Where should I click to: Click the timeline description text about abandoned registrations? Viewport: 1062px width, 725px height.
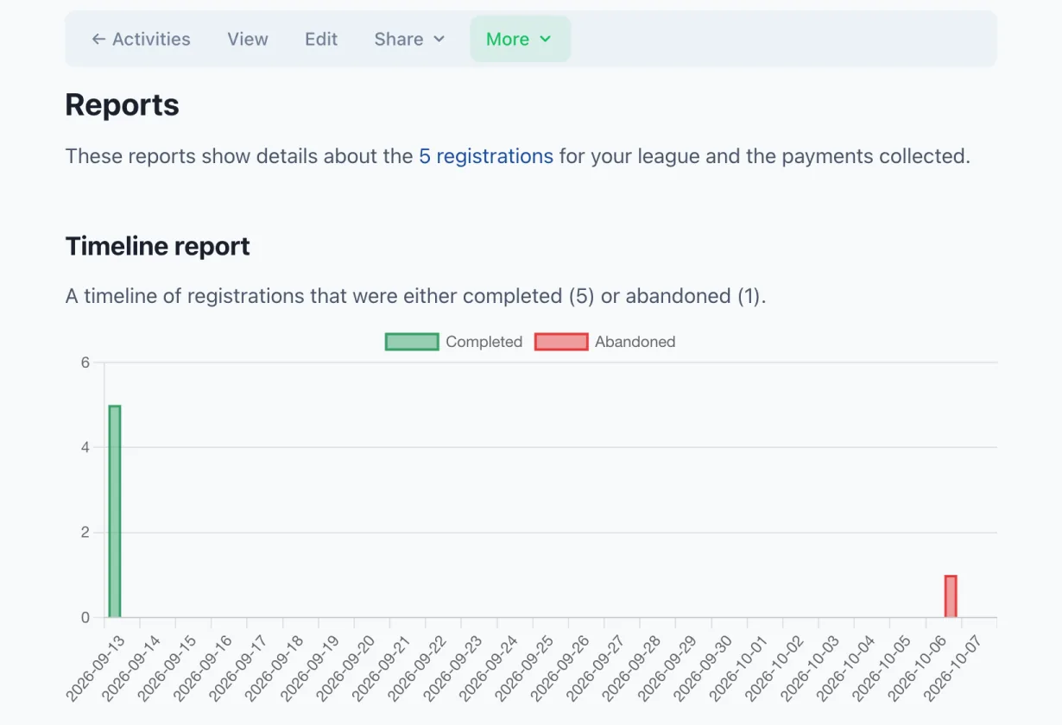[x=416, y=296]
